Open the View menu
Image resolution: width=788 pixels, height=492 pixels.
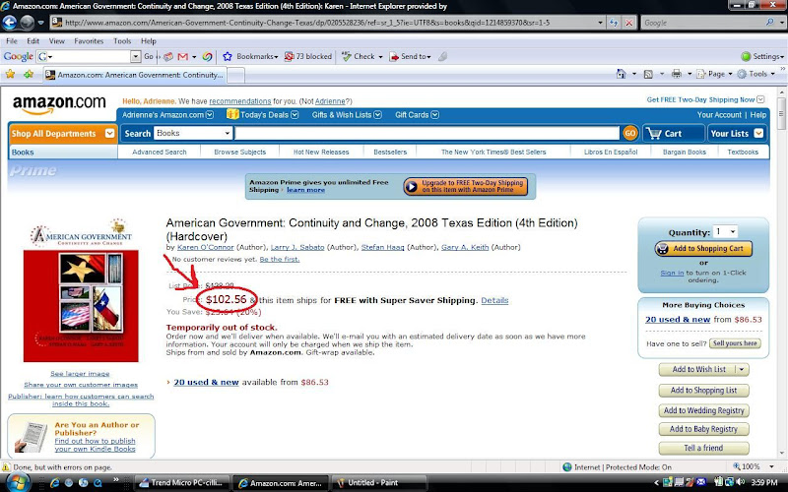tap(57, 41)
